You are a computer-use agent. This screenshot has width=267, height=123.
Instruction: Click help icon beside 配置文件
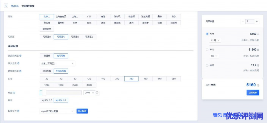pos(18,111)
